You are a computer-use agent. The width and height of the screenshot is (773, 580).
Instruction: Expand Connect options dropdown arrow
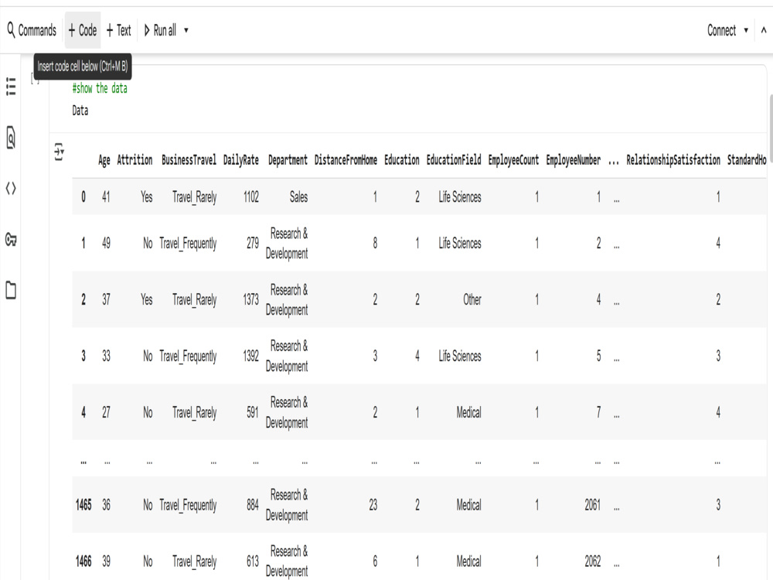(x=746, y=31)
